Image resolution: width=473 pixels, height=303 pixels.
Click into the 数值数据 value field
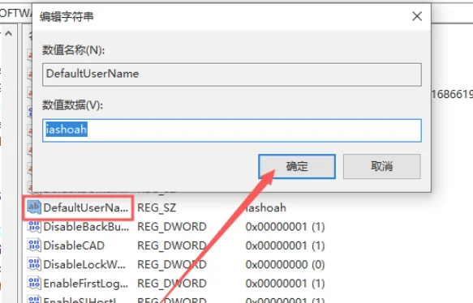click(232, 130)
